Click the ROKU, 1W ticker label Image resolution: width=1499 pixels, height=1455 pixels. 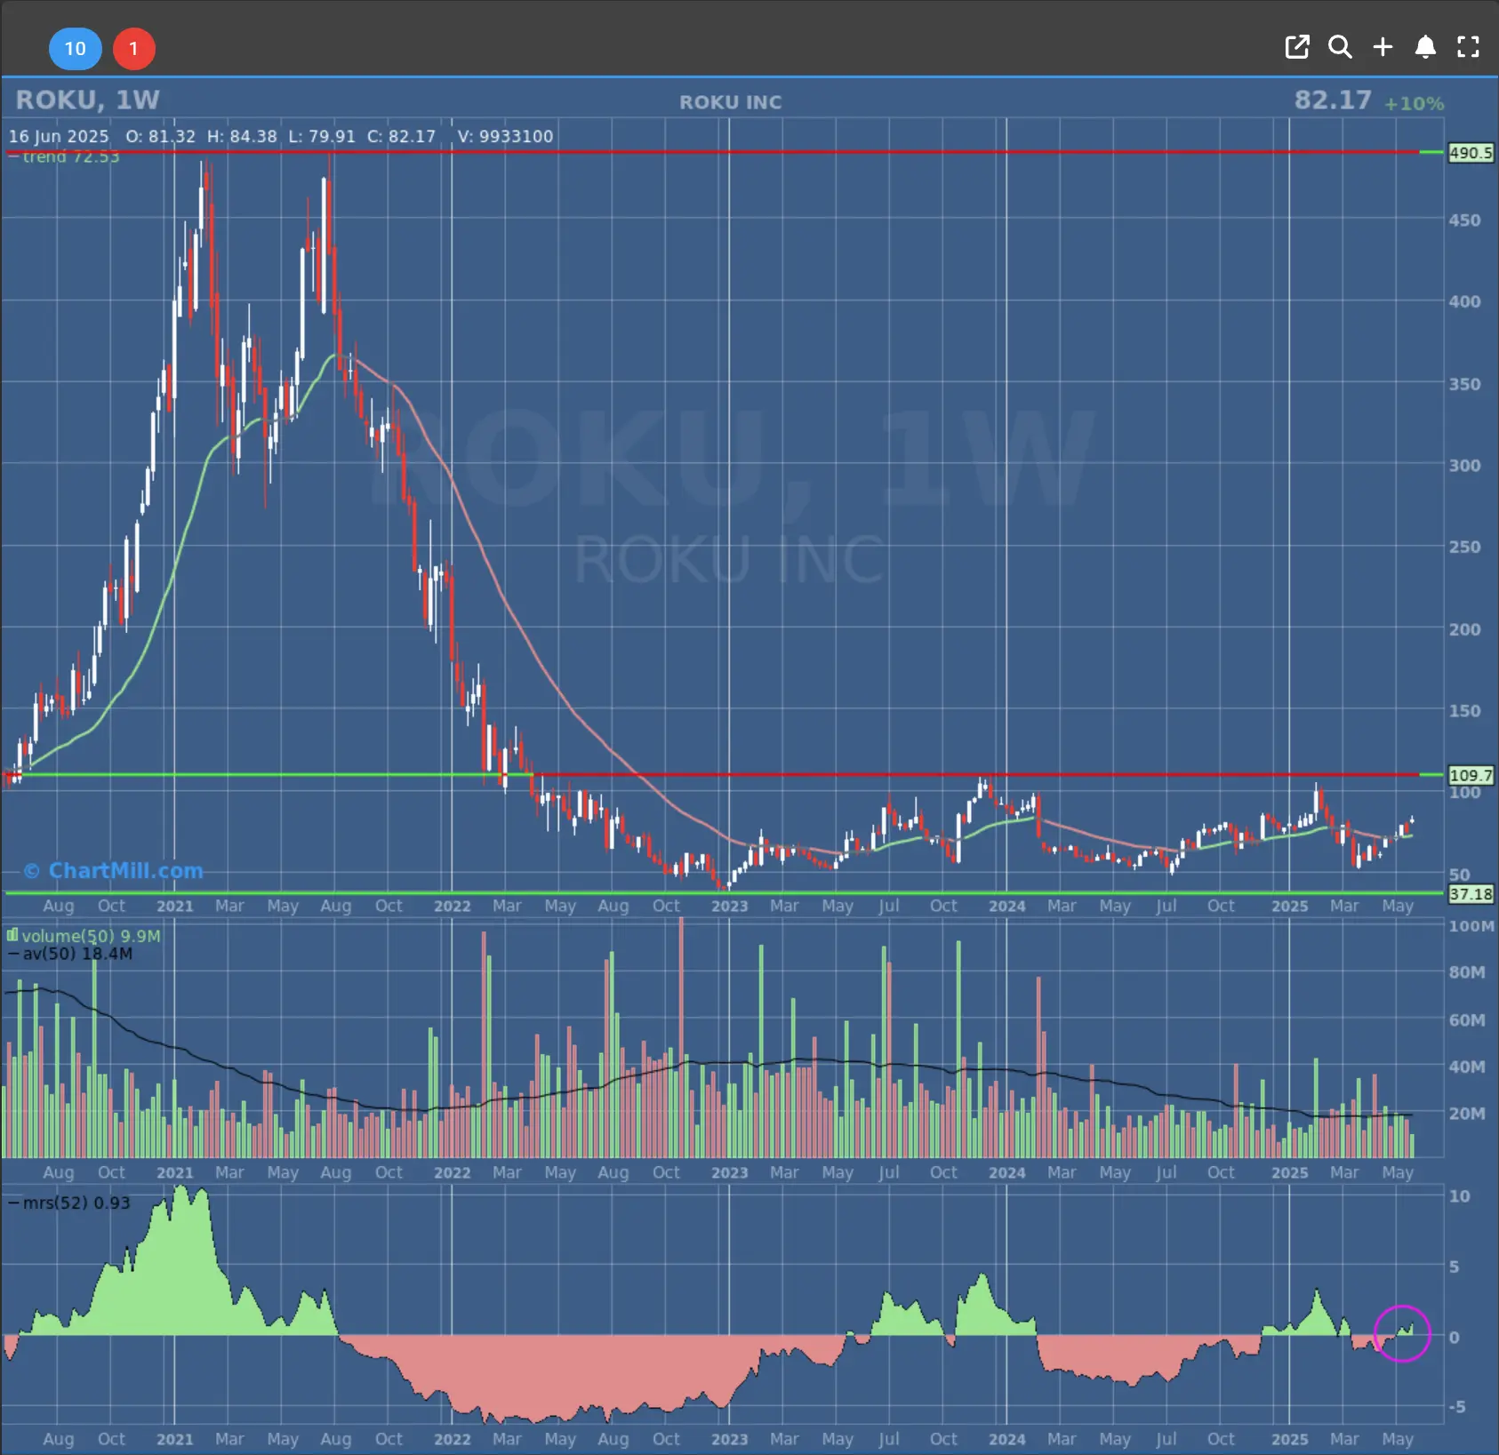click(x=87, y=100)
